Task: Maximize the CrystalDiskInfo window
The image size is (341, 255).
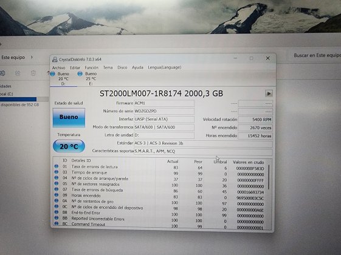Action: pyautogui.click(x=252, y=58)
